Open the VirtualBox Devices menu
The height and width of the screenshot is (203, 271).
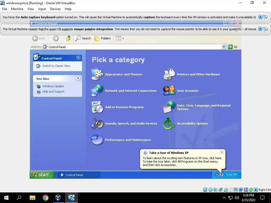[x=55, y=9]
